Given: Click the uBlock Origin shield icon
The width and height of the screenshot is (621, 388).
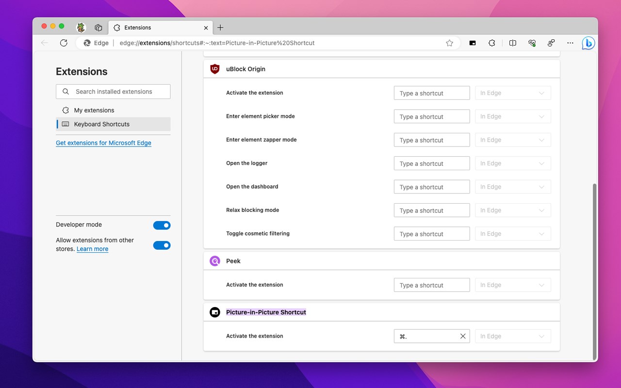Looking at the screenshot, I should [215, 69].
